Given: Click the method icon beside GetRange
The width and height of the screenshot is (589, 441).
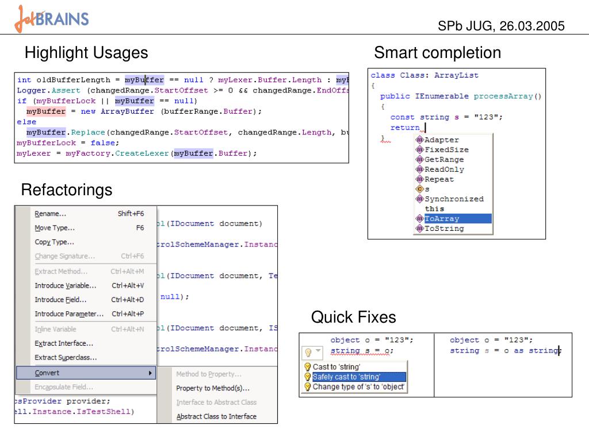Looking at the screenshot, I should [x=419, y=160].
